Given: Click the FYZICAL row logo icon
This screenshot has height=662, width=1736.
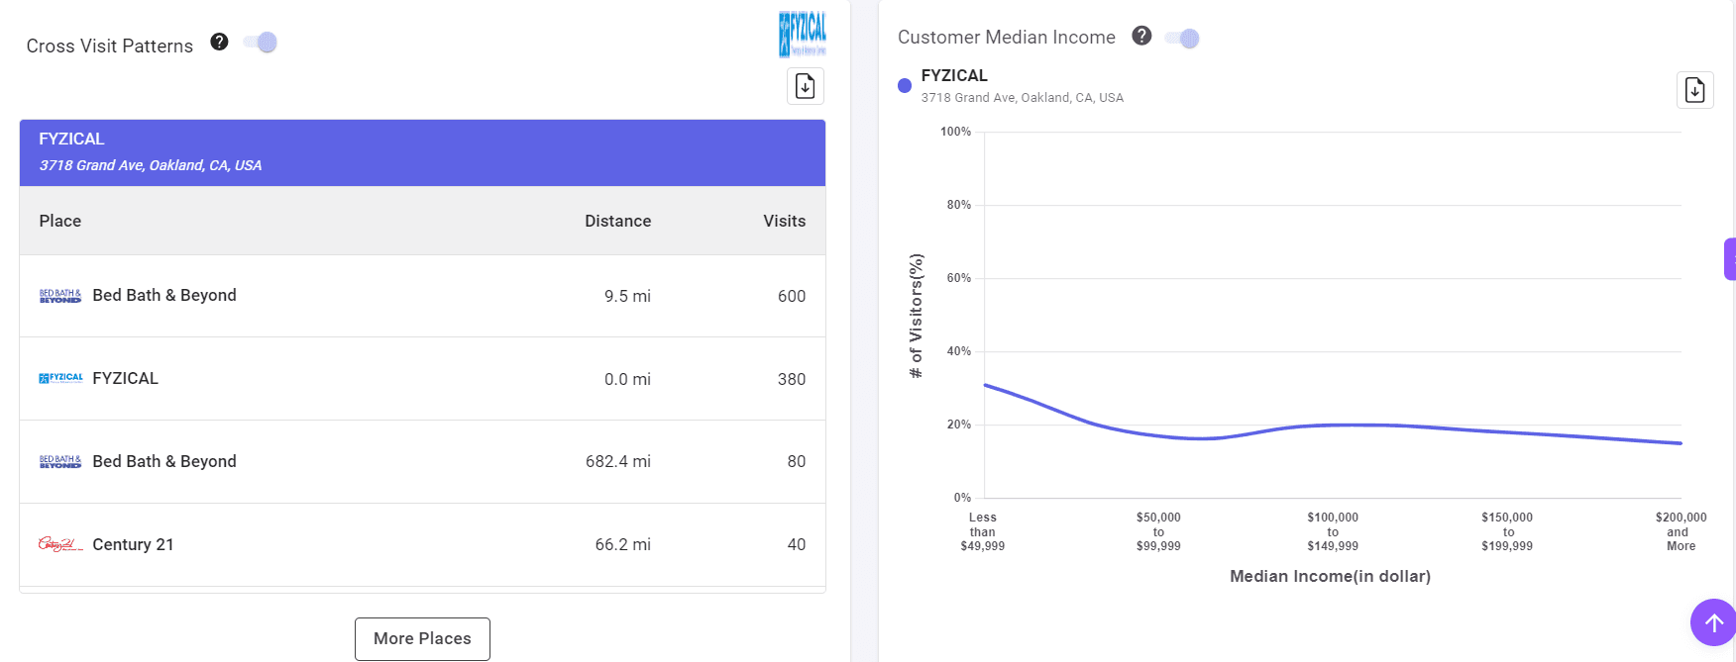Looking at the screenshot, I should coord(60,378).
